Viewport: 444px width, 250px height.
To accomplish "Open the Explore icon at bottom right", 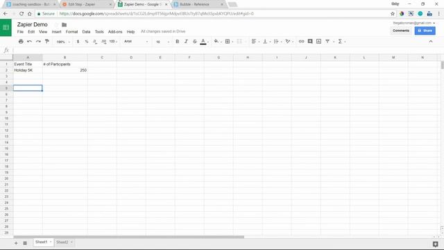I will click(436, 244).
